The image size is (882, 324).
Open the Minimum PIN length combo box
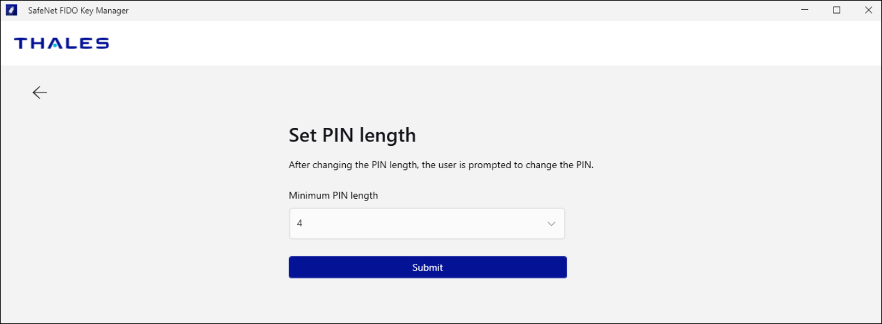tap(427, 223)
